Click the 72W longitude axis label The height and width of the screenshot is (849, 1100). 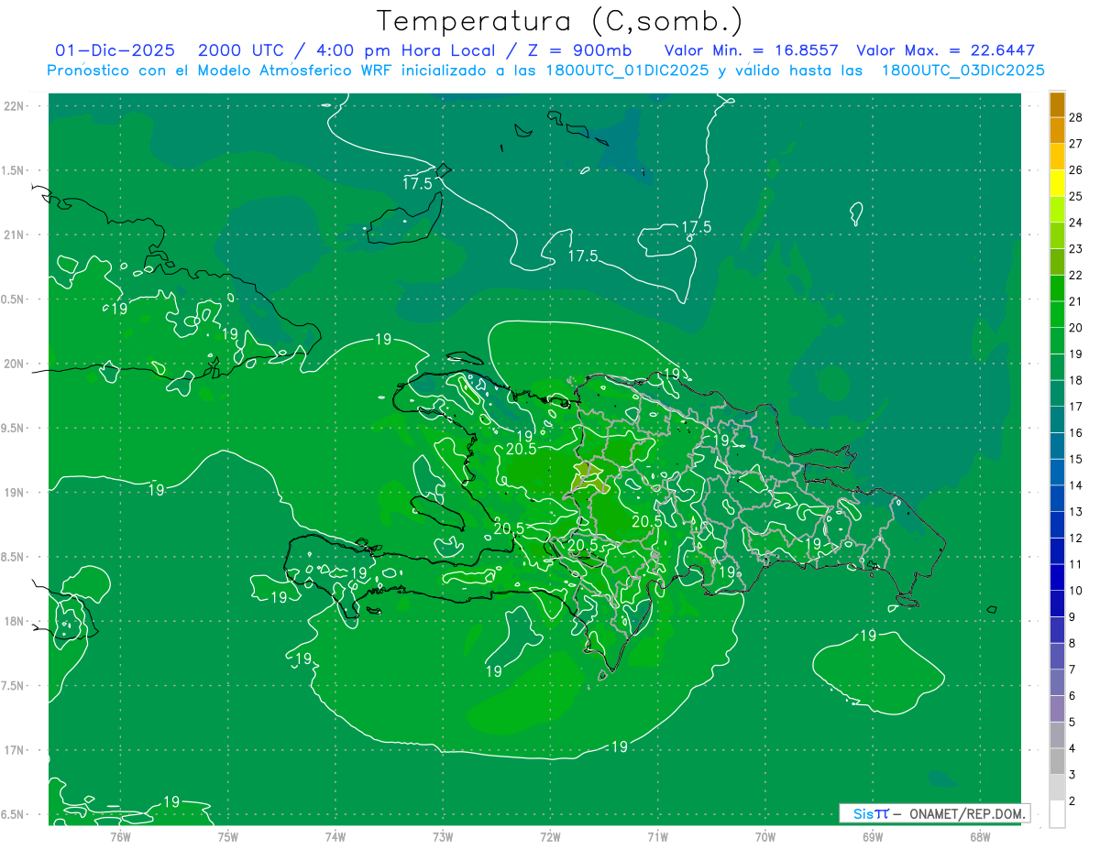(x=550, y=836)
